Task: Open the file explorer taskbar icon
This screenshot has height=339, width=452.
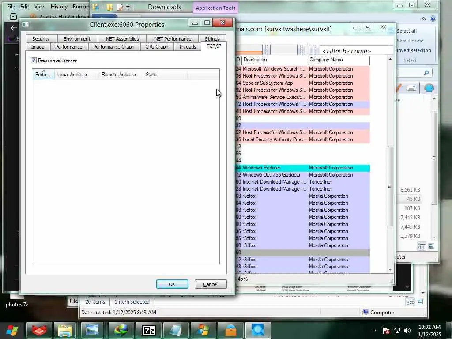Action: [65, 330]
